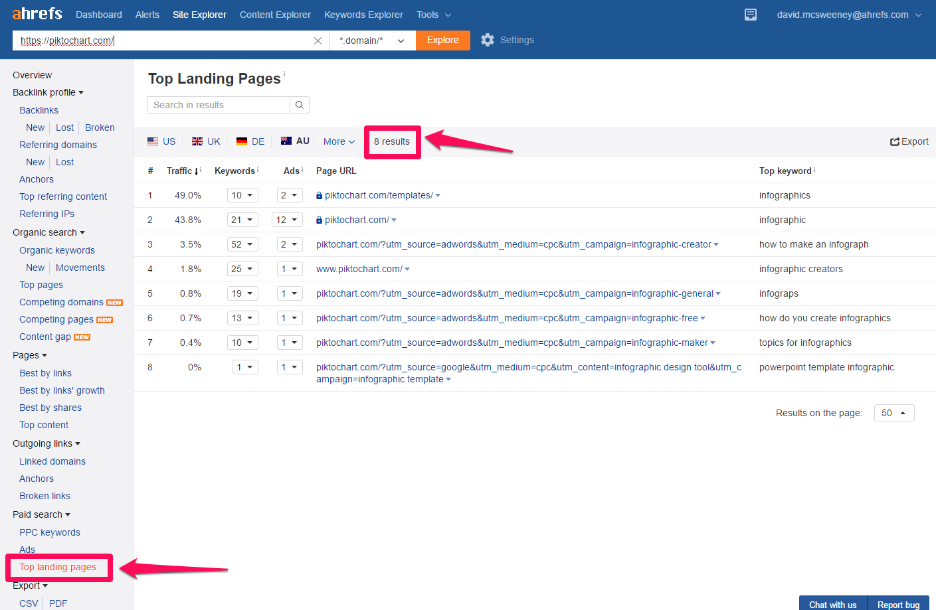Open Broken backlinks link
The width and height of the screenshot is (936, 610).
[100, 127]
